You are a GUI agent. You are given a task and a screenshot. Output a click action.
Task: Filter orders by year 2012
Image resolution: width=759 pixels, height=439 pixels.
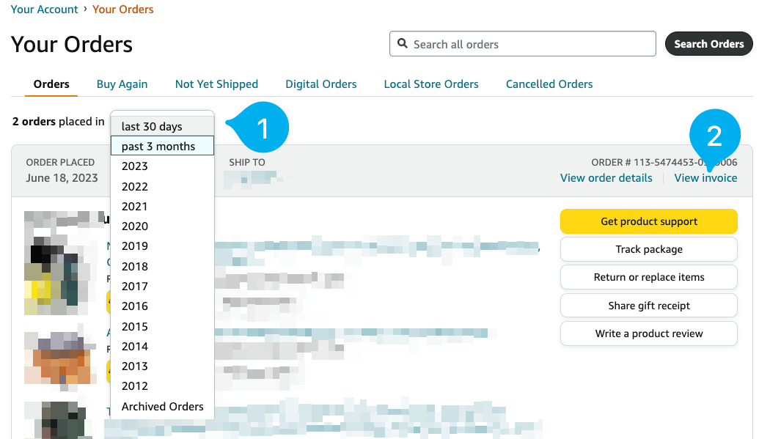162,385
